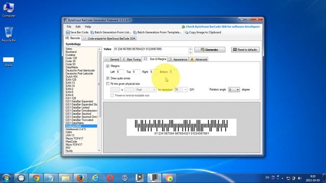This screenshot has height=183, width=326.
Task: Click the Right margin input field
Action: [154, 72]
